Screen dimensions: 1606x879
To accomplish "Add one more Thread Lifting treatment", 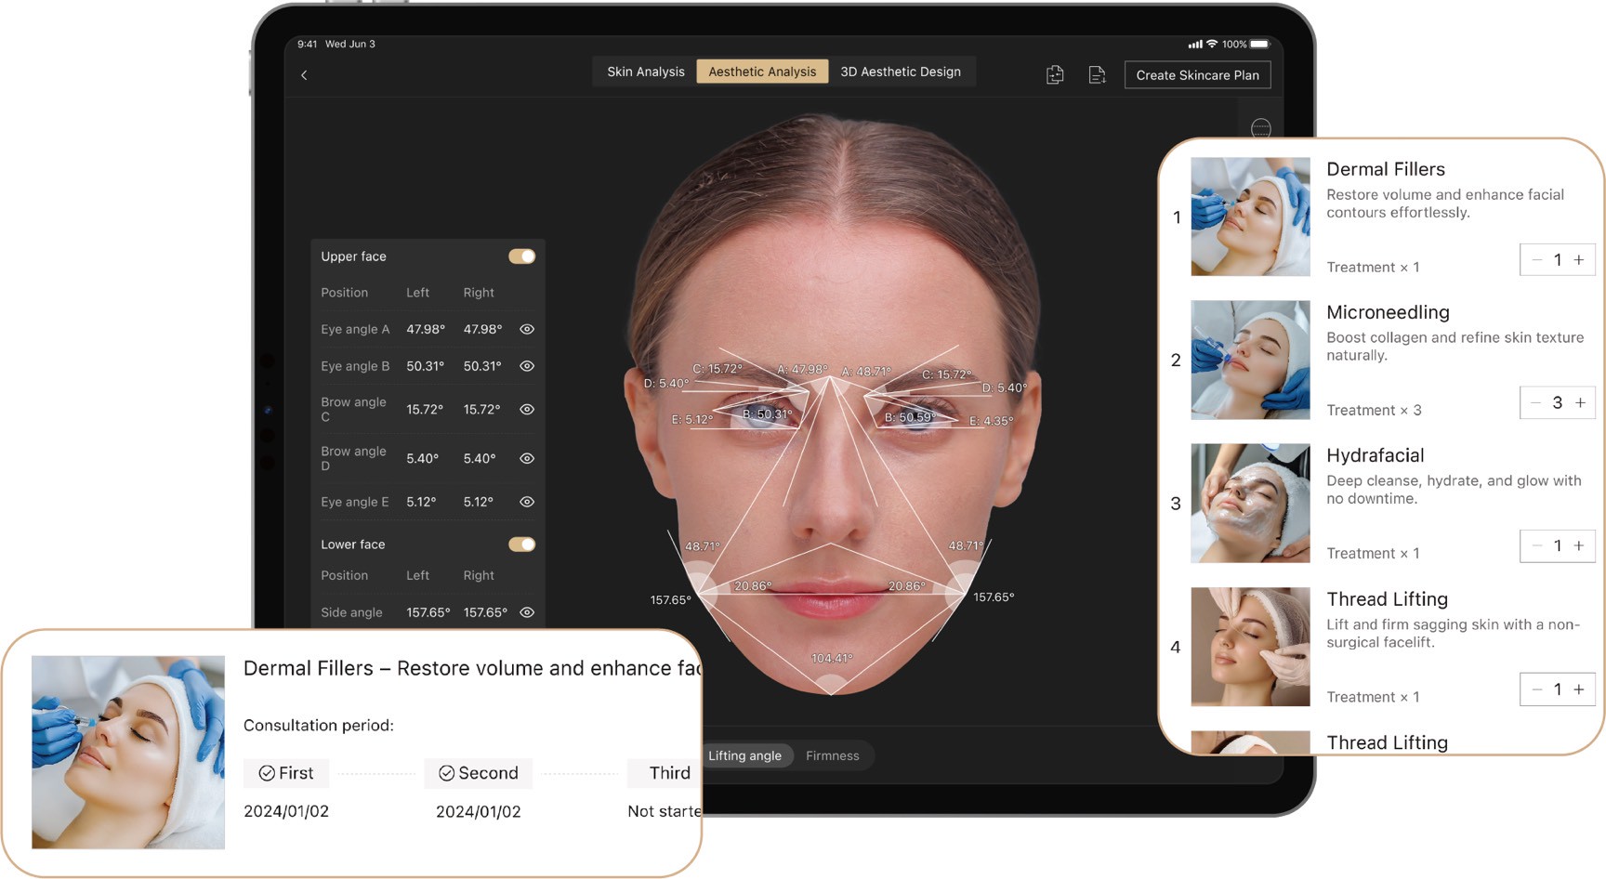I will (x=1578, y=689).
